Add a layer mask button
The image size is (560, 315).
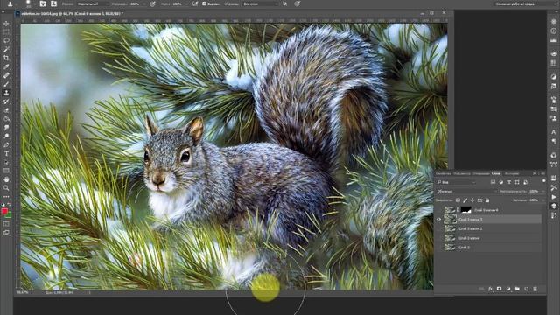pos(500,289)
